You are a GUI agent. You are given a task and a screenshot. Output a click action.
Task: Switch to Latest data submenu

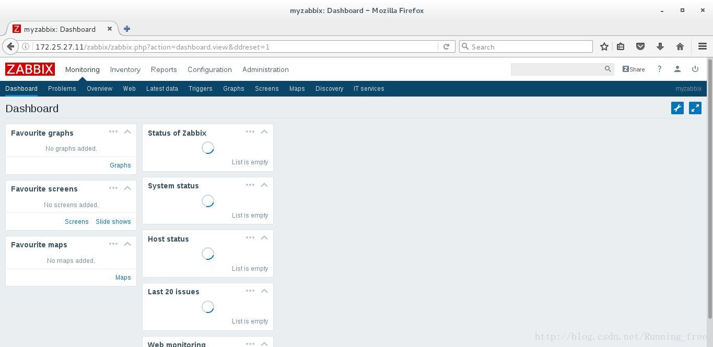click(162, 89)
